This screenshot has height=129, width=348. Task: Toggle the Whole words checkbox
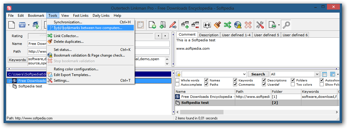point(177,81)
